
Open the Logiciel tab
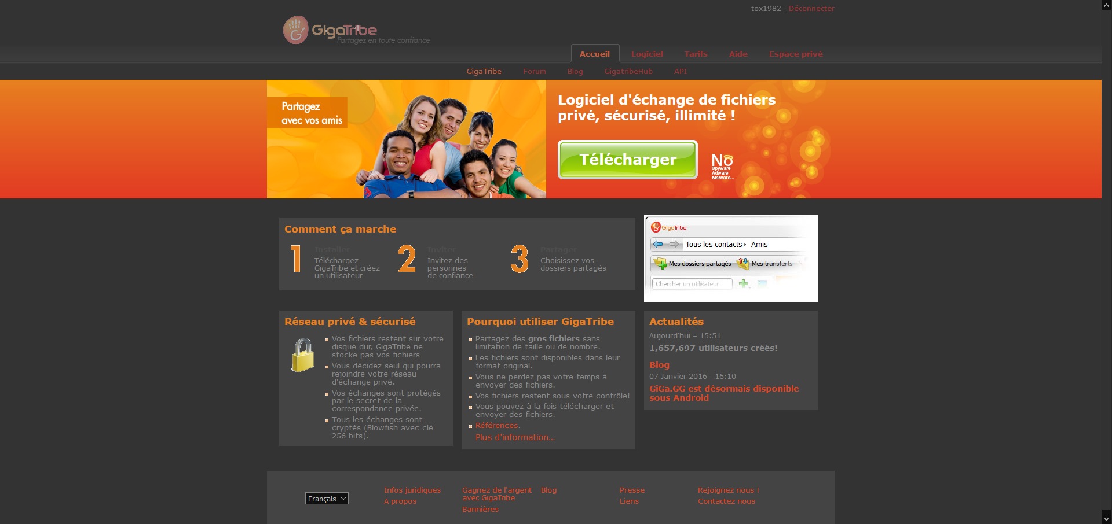pyautogui.click(x=647, y=54)
